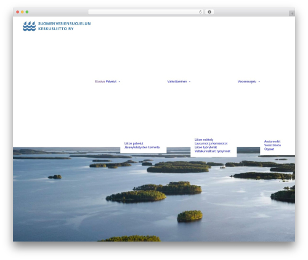Open the Ansiomerkit link

click(x=272, y=141)
